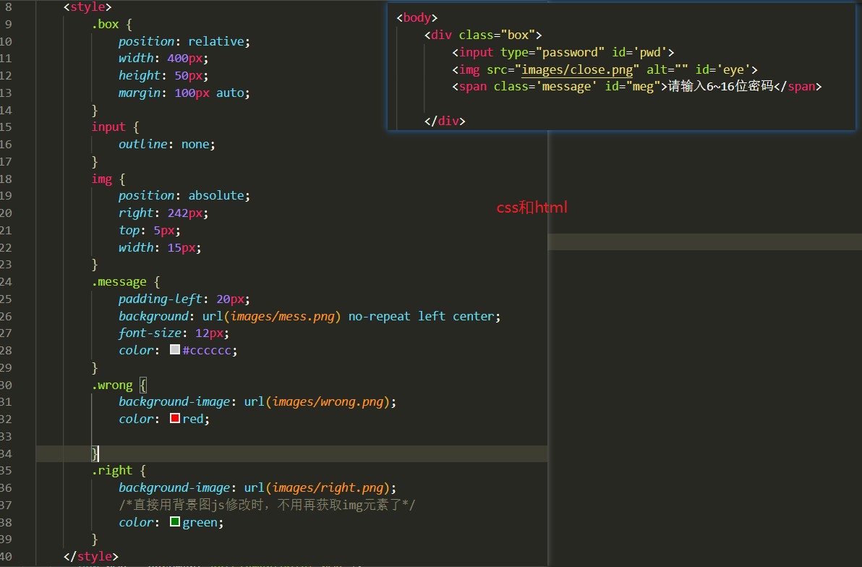Viewport: 862px width, 567px height.
Task: Click the images/wrong.png url text
Action: [328, 402]
